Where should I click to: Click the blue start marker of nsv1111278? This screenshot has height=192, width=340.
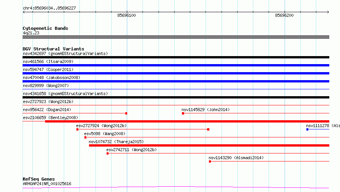coord(307,129)
